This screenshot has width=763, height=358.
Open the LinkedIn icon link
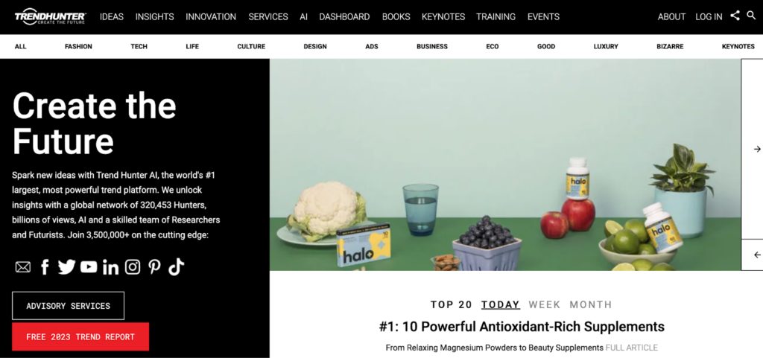pos(110,267)
